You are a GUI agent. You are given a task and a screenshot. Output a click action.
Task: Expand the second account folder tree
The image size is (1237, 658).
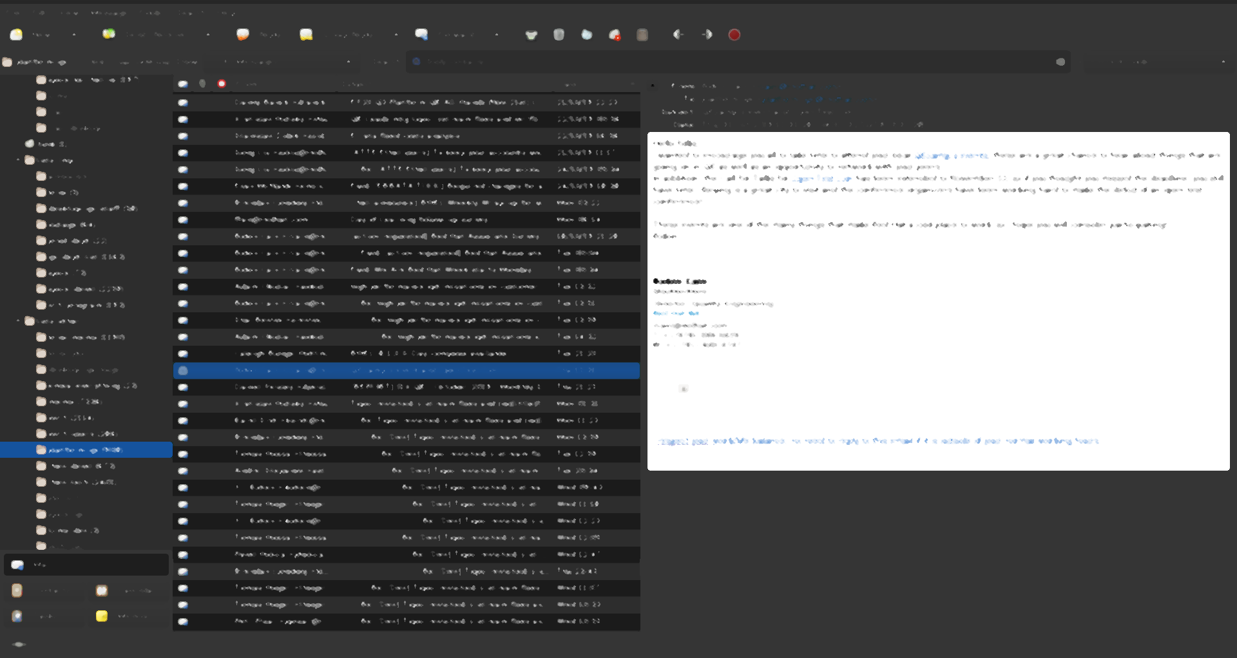click(18, 321)
